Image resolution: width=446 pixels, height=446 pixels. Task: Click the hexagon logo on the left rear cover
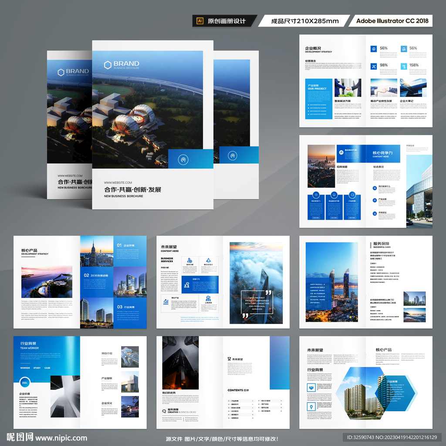tap(61, 72)
